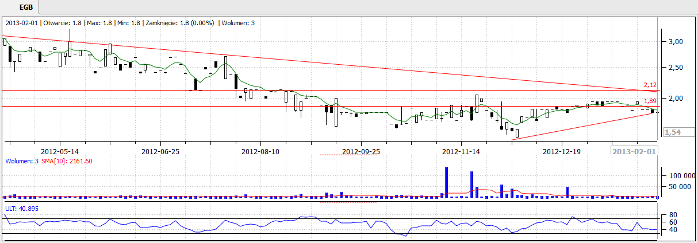Screen dimensions: 698x243
Task: Click the 2012-08-10 date axis label
Action: [x=260, y=152]
